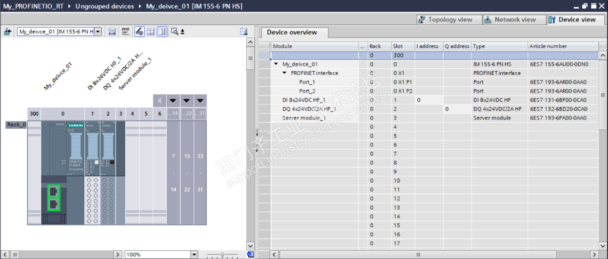This screenshot has height=259, width=608.
Task: Click the splitter collapse arrows between panes
Action: click(x=257, y=143)
